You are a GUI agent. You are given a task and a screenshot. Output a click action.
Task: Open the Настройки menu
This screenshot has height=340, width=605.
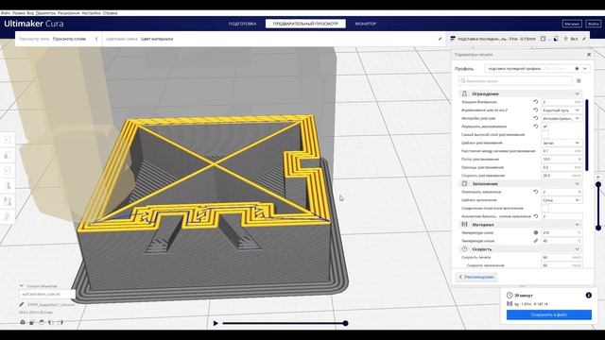[91, 12]
